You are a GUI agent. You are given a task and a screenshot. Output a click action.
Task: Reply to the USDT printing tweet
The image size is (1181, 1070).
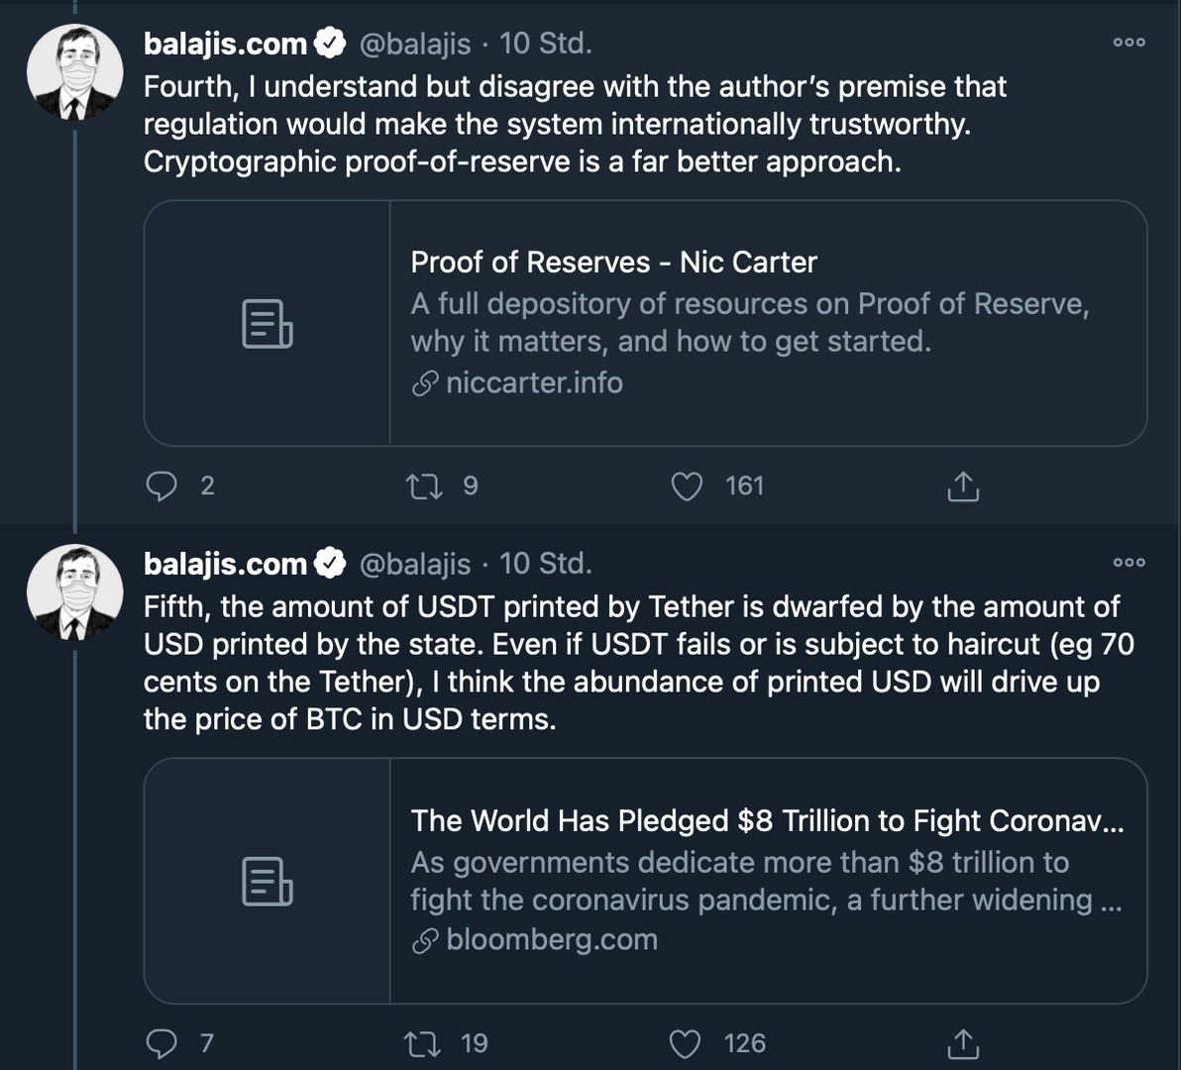(x=162, y=1043)
